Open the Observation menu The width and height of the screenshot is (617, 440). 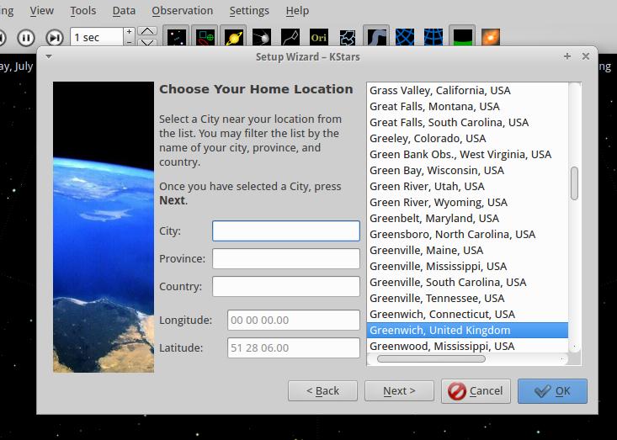tap(182, 11)
